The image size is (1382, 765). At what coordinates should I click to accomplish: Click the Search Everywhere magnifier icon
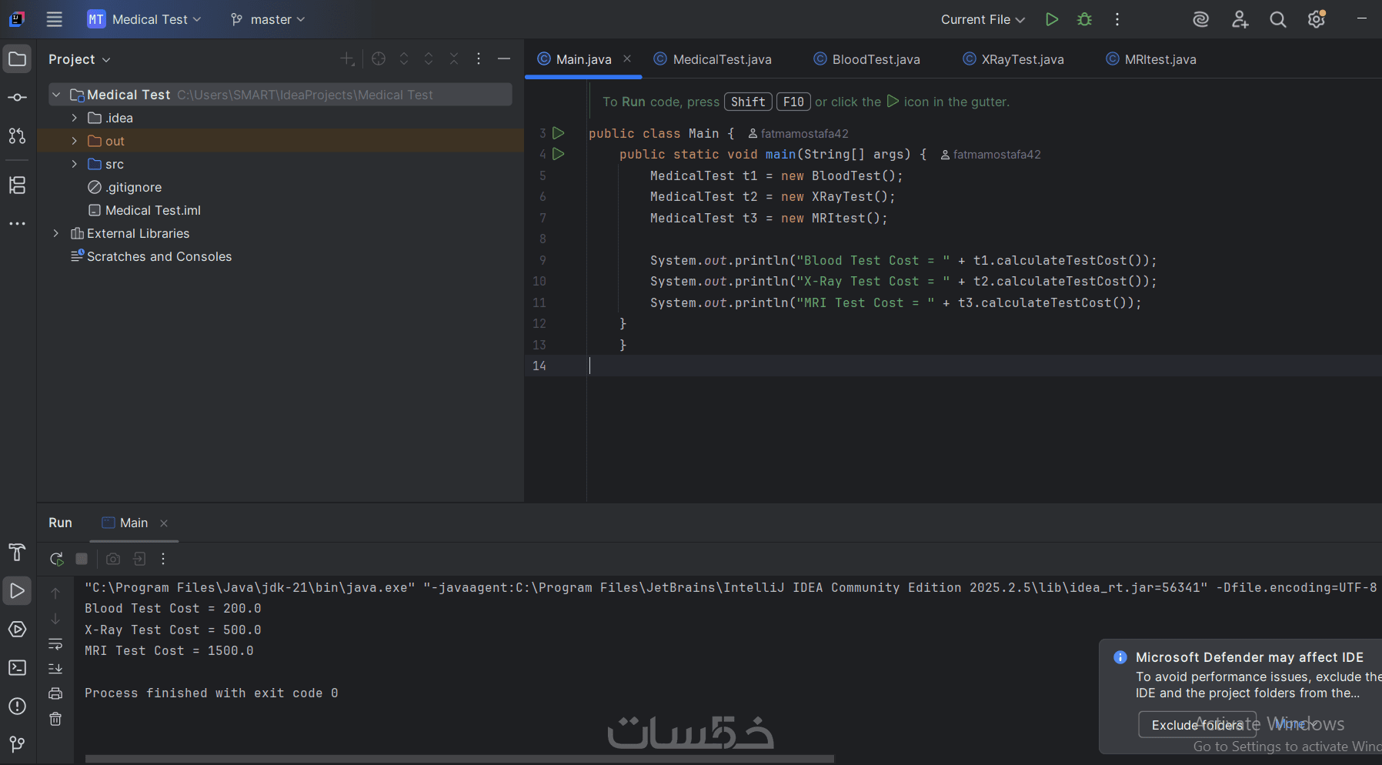tap(1278, 19)
